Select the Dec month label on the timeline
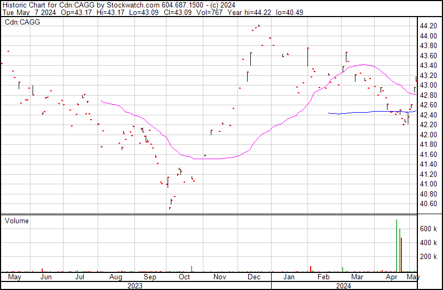Viewport: 443px width, 290px height. [x=254, y=277]
